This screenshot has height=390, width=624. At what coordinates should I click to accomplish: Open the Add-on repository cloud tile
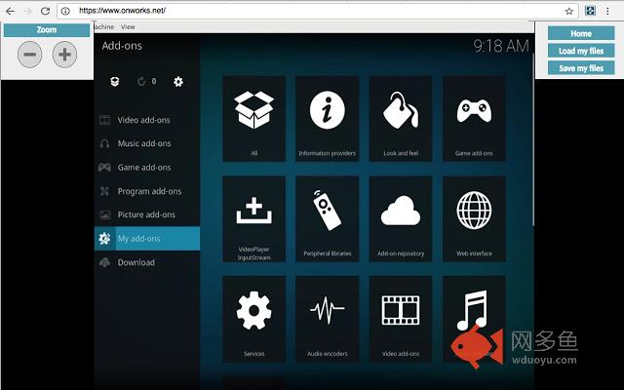tap(401, 218)
